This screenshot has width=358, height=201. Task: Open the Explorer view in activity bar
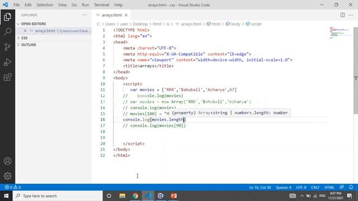[7, 17]
